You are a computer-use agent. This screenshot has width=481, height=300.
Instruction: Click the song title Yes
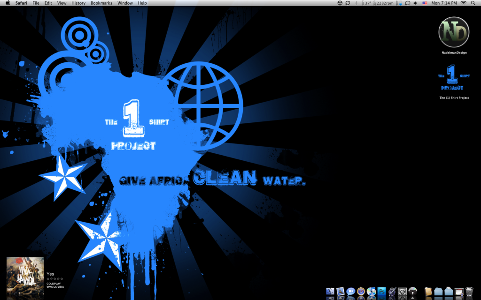pos(50,274)
